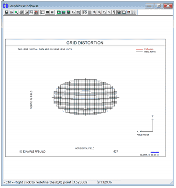Click the GRID DISTORTION plot title
Image resolution: width=176 pixels, height=188 pixels.
[85, 43]
